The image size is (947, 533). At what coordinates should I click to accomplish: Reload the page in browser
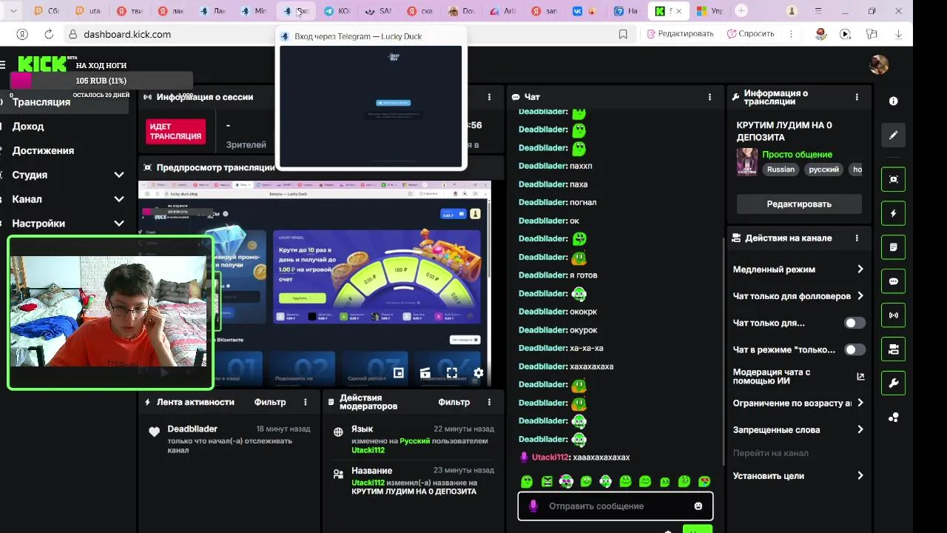click(49, 34)
